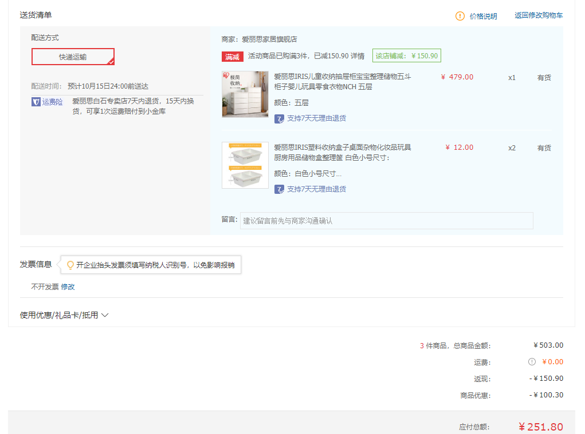Click the 不开发票 invoice status text
Image resolution: width=585 pixels, height=434 pixels.
pyautogui.click(x=45, y=286)
